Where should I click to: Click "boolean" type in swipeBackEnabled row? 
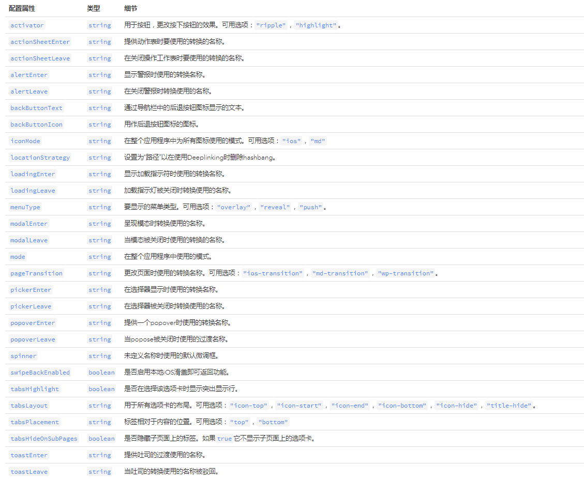tap(101, 373)
